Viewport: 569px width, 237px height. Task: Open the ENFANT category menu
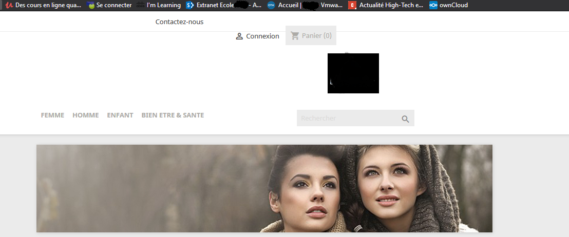click(x=120, y=115)
